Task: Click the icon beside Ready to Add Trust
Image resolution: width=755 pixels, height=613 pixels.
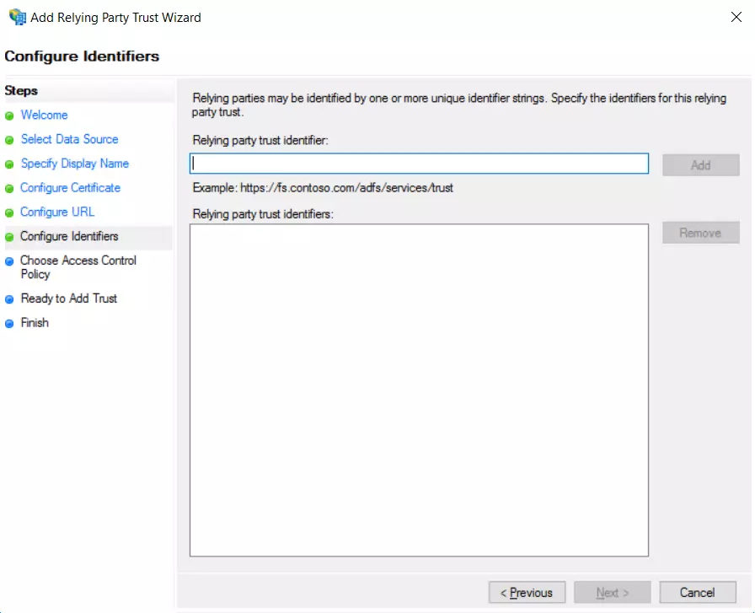Action: point(9,298)
